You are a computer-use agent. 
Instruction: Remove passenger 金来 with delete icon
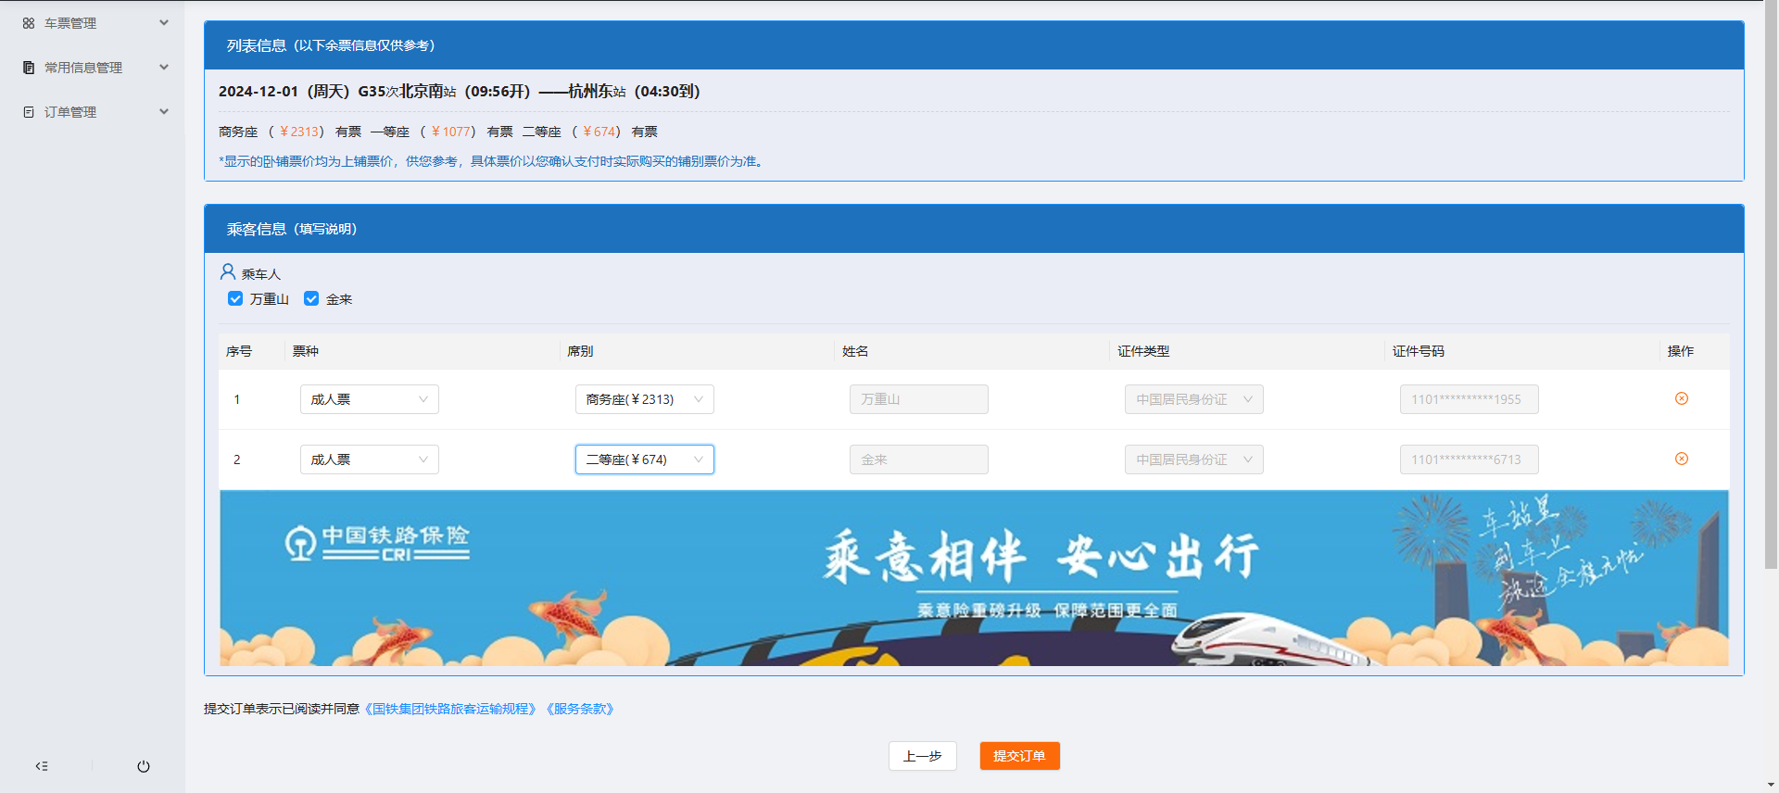point(1682,459)
